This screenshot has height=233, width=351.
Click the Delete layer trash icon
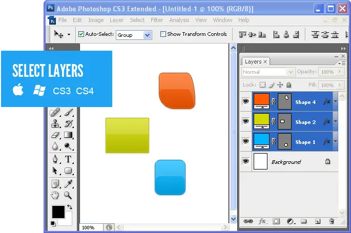coord(332,221)
